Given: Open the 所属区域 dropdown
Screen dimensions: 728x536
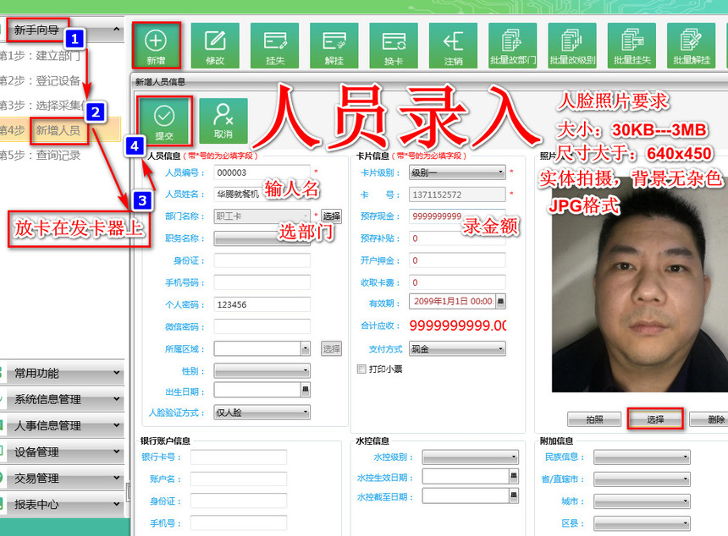Looking at the screenshot, I should click(x=262, y=348).
